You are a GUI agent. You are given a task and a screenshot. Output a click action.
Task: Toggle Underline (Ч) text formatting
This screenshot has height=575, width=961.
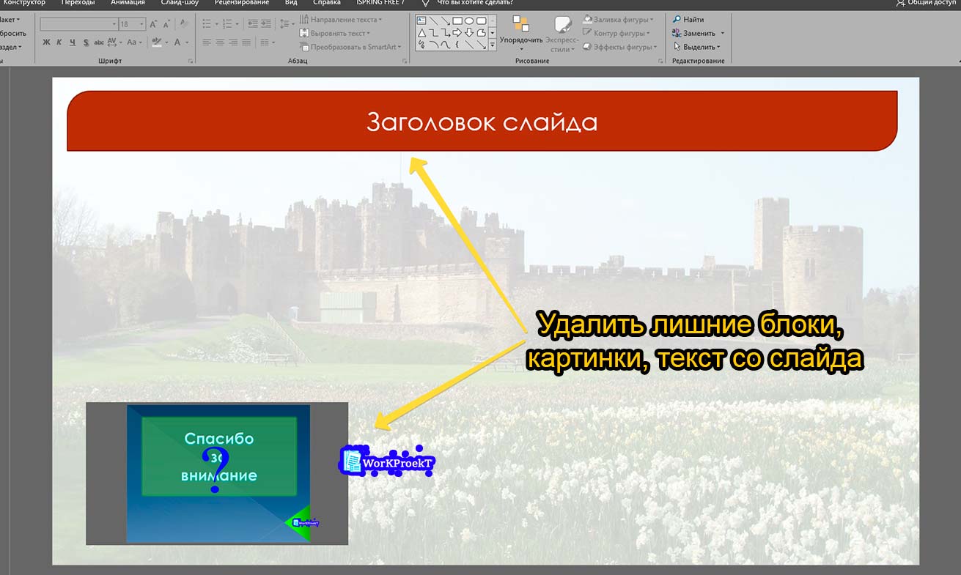[72, 42]
